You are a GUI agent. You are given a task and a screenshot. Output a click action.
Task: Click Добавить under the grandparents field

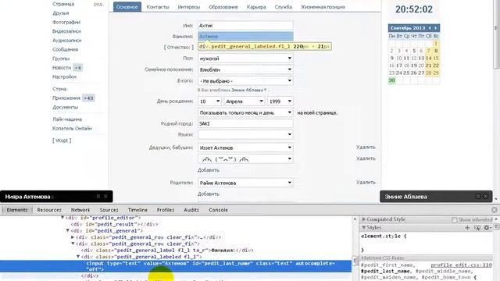[209, 170]
